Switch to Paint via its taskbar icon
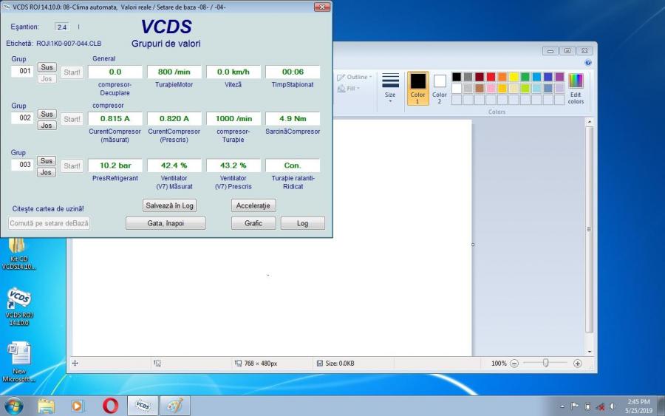The height and width of the screenshot is (416, 665). click(174, 406)
